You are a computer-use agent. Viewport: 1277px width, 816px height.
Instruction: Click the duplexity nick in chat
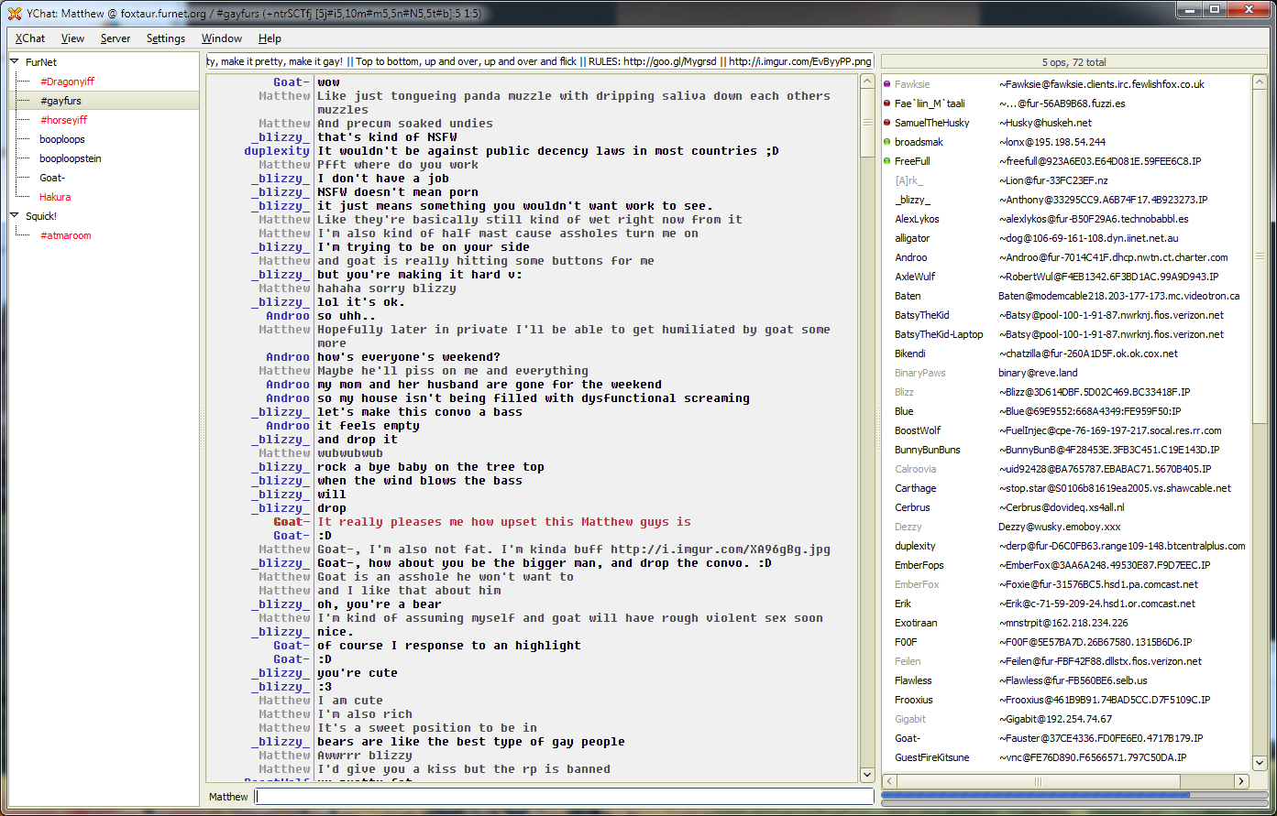277,151
